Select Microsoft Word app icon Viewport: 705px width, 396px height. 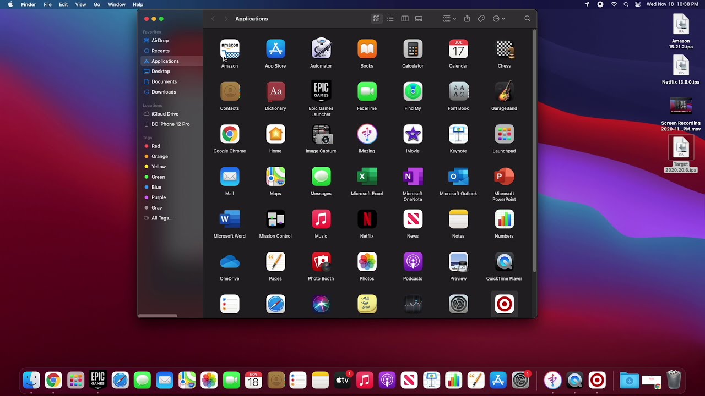[x=230, y=219]
